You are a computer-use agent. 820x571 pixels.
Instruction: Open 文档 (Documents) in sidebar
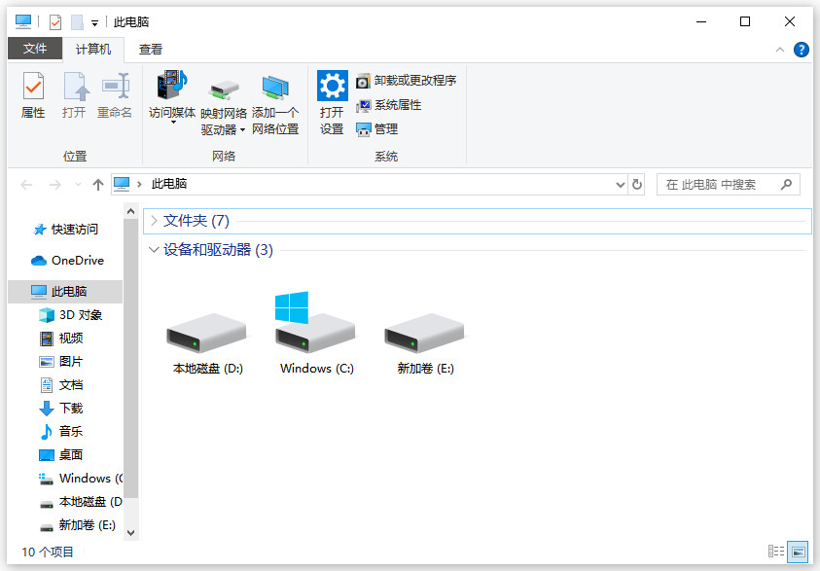point(61,385)
